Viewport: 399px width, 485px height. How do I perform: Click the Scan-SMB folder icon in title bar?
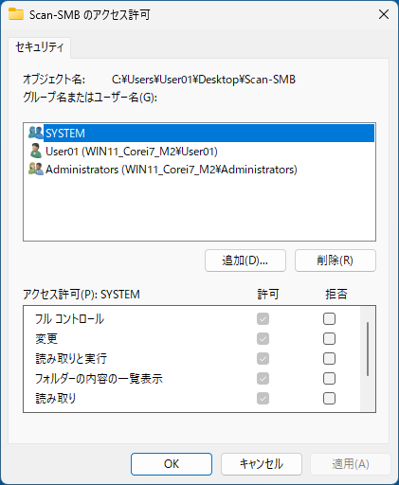pyautogui.click(x=16, y=14)
